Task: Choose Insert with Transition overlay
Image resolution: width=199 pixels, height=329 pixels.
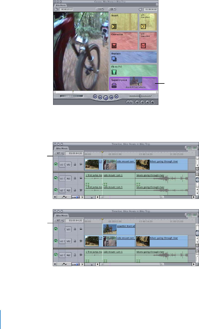Action: tap(143, 27)
